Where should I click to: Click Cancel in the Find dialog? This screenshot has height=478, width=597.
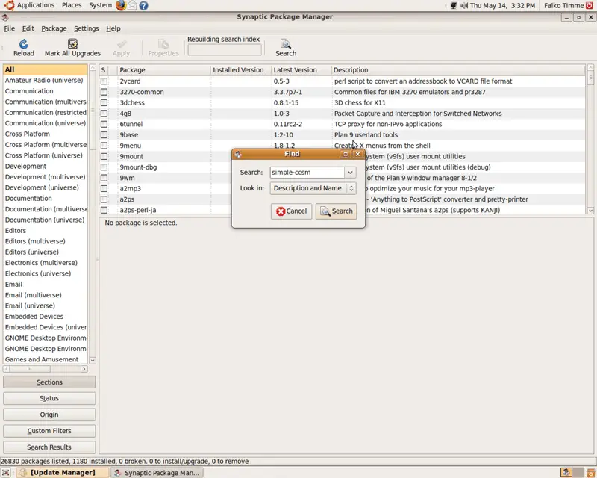click(291, 211)
